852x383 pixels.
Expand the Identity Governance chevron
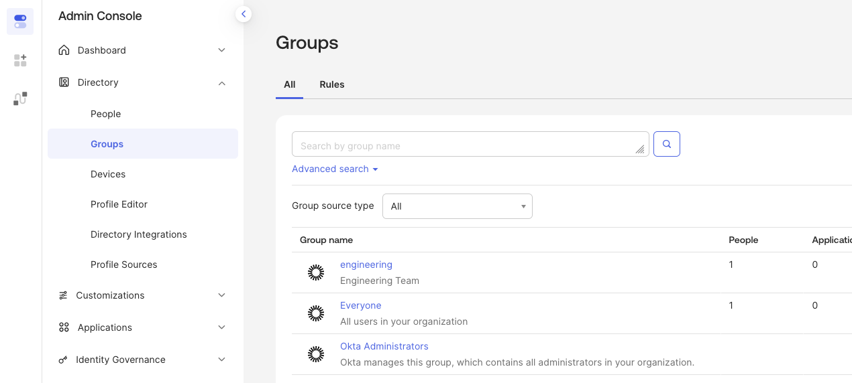pyautogui.click(x=222, y=360)
